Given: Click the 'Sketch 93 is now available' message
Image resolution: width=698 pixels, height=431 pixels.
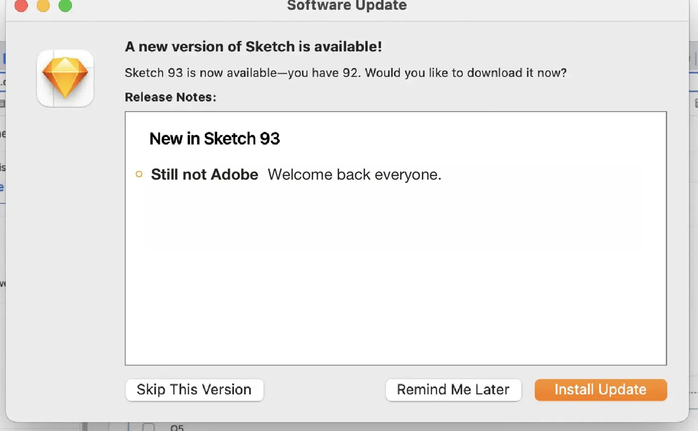Looking at the screenshot, I should click(346, 73).
